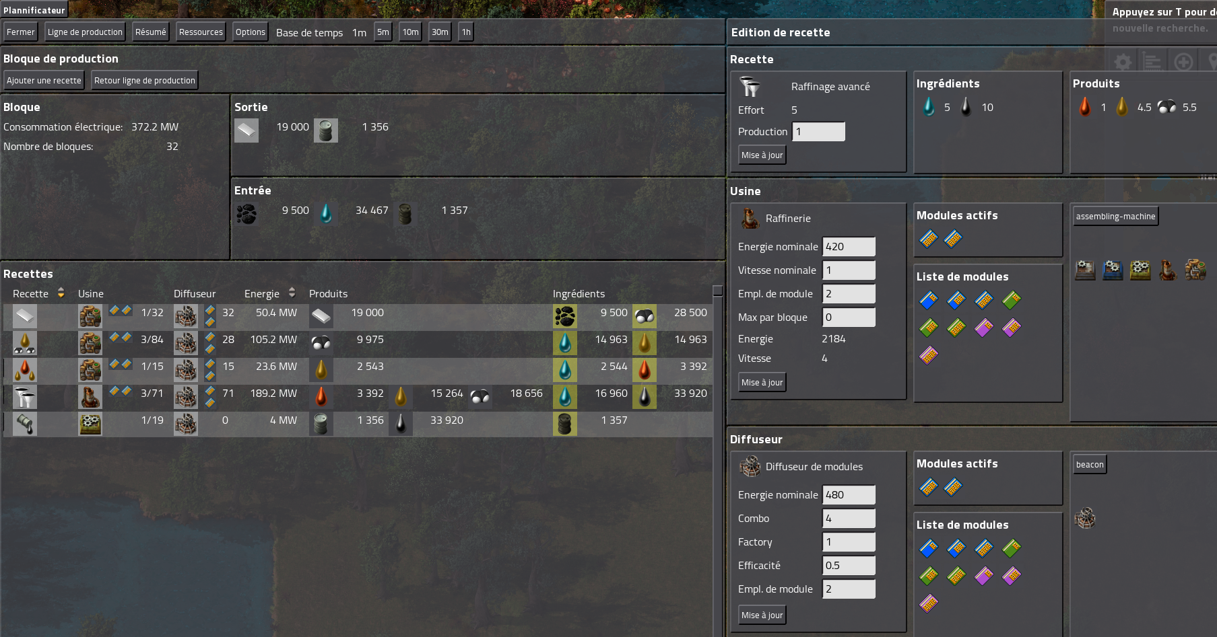Focus Diffuseur Energie nominale field showing 480
Screen dimensions: 1217x637
[849, 494]
